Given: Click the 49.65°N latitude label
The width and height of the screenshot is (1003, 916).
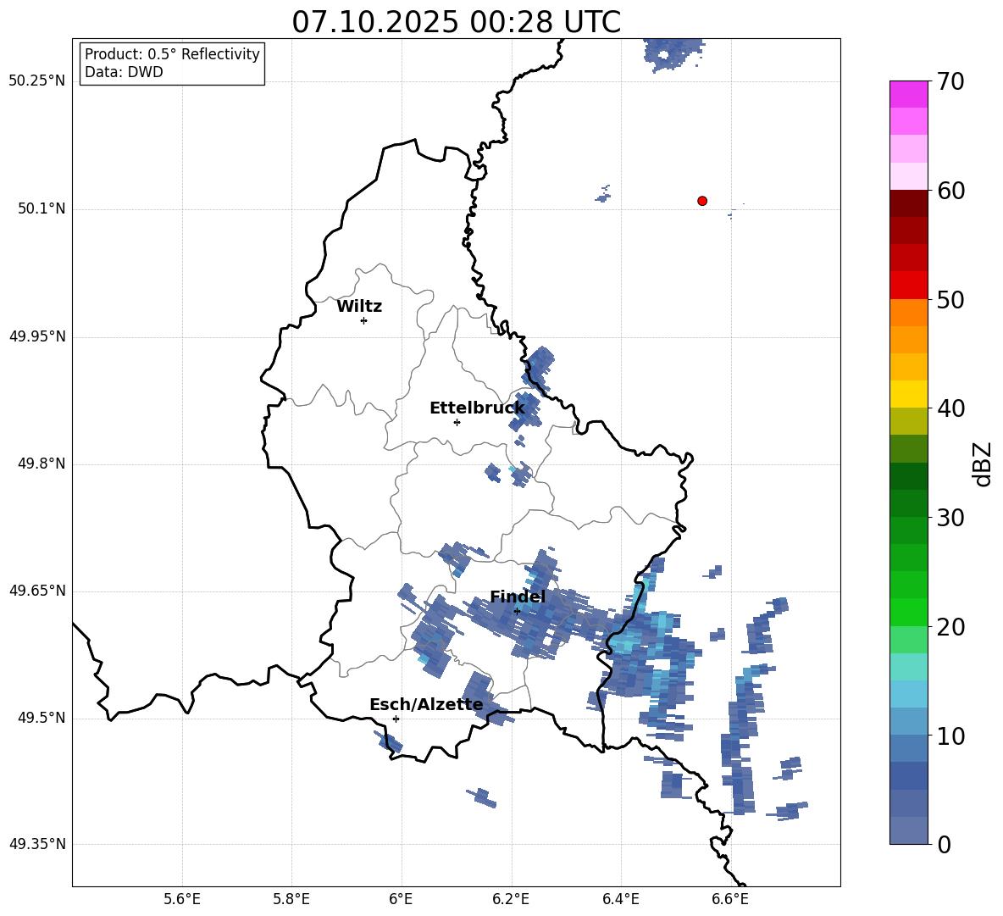Looking at the screenshot, I should coord(37,590).
